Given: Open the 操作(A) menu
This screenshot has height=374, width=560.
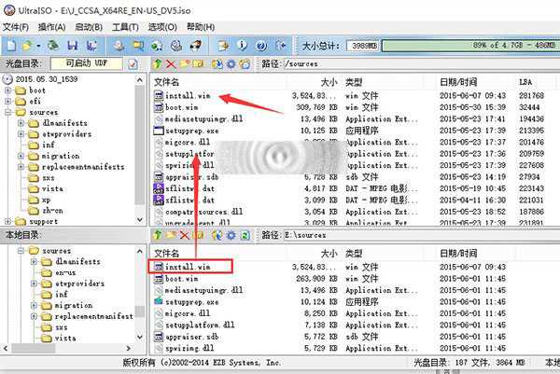Looking at the screenshot, I should click(x=51, y=27).
